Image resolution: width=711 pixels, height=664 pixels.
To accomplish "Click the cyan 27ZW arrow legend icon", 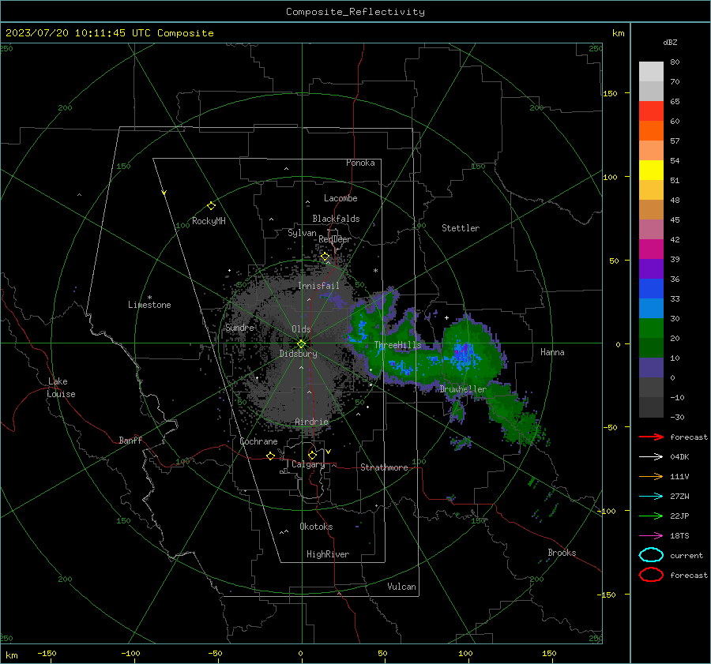I will (x=651, y=497).
